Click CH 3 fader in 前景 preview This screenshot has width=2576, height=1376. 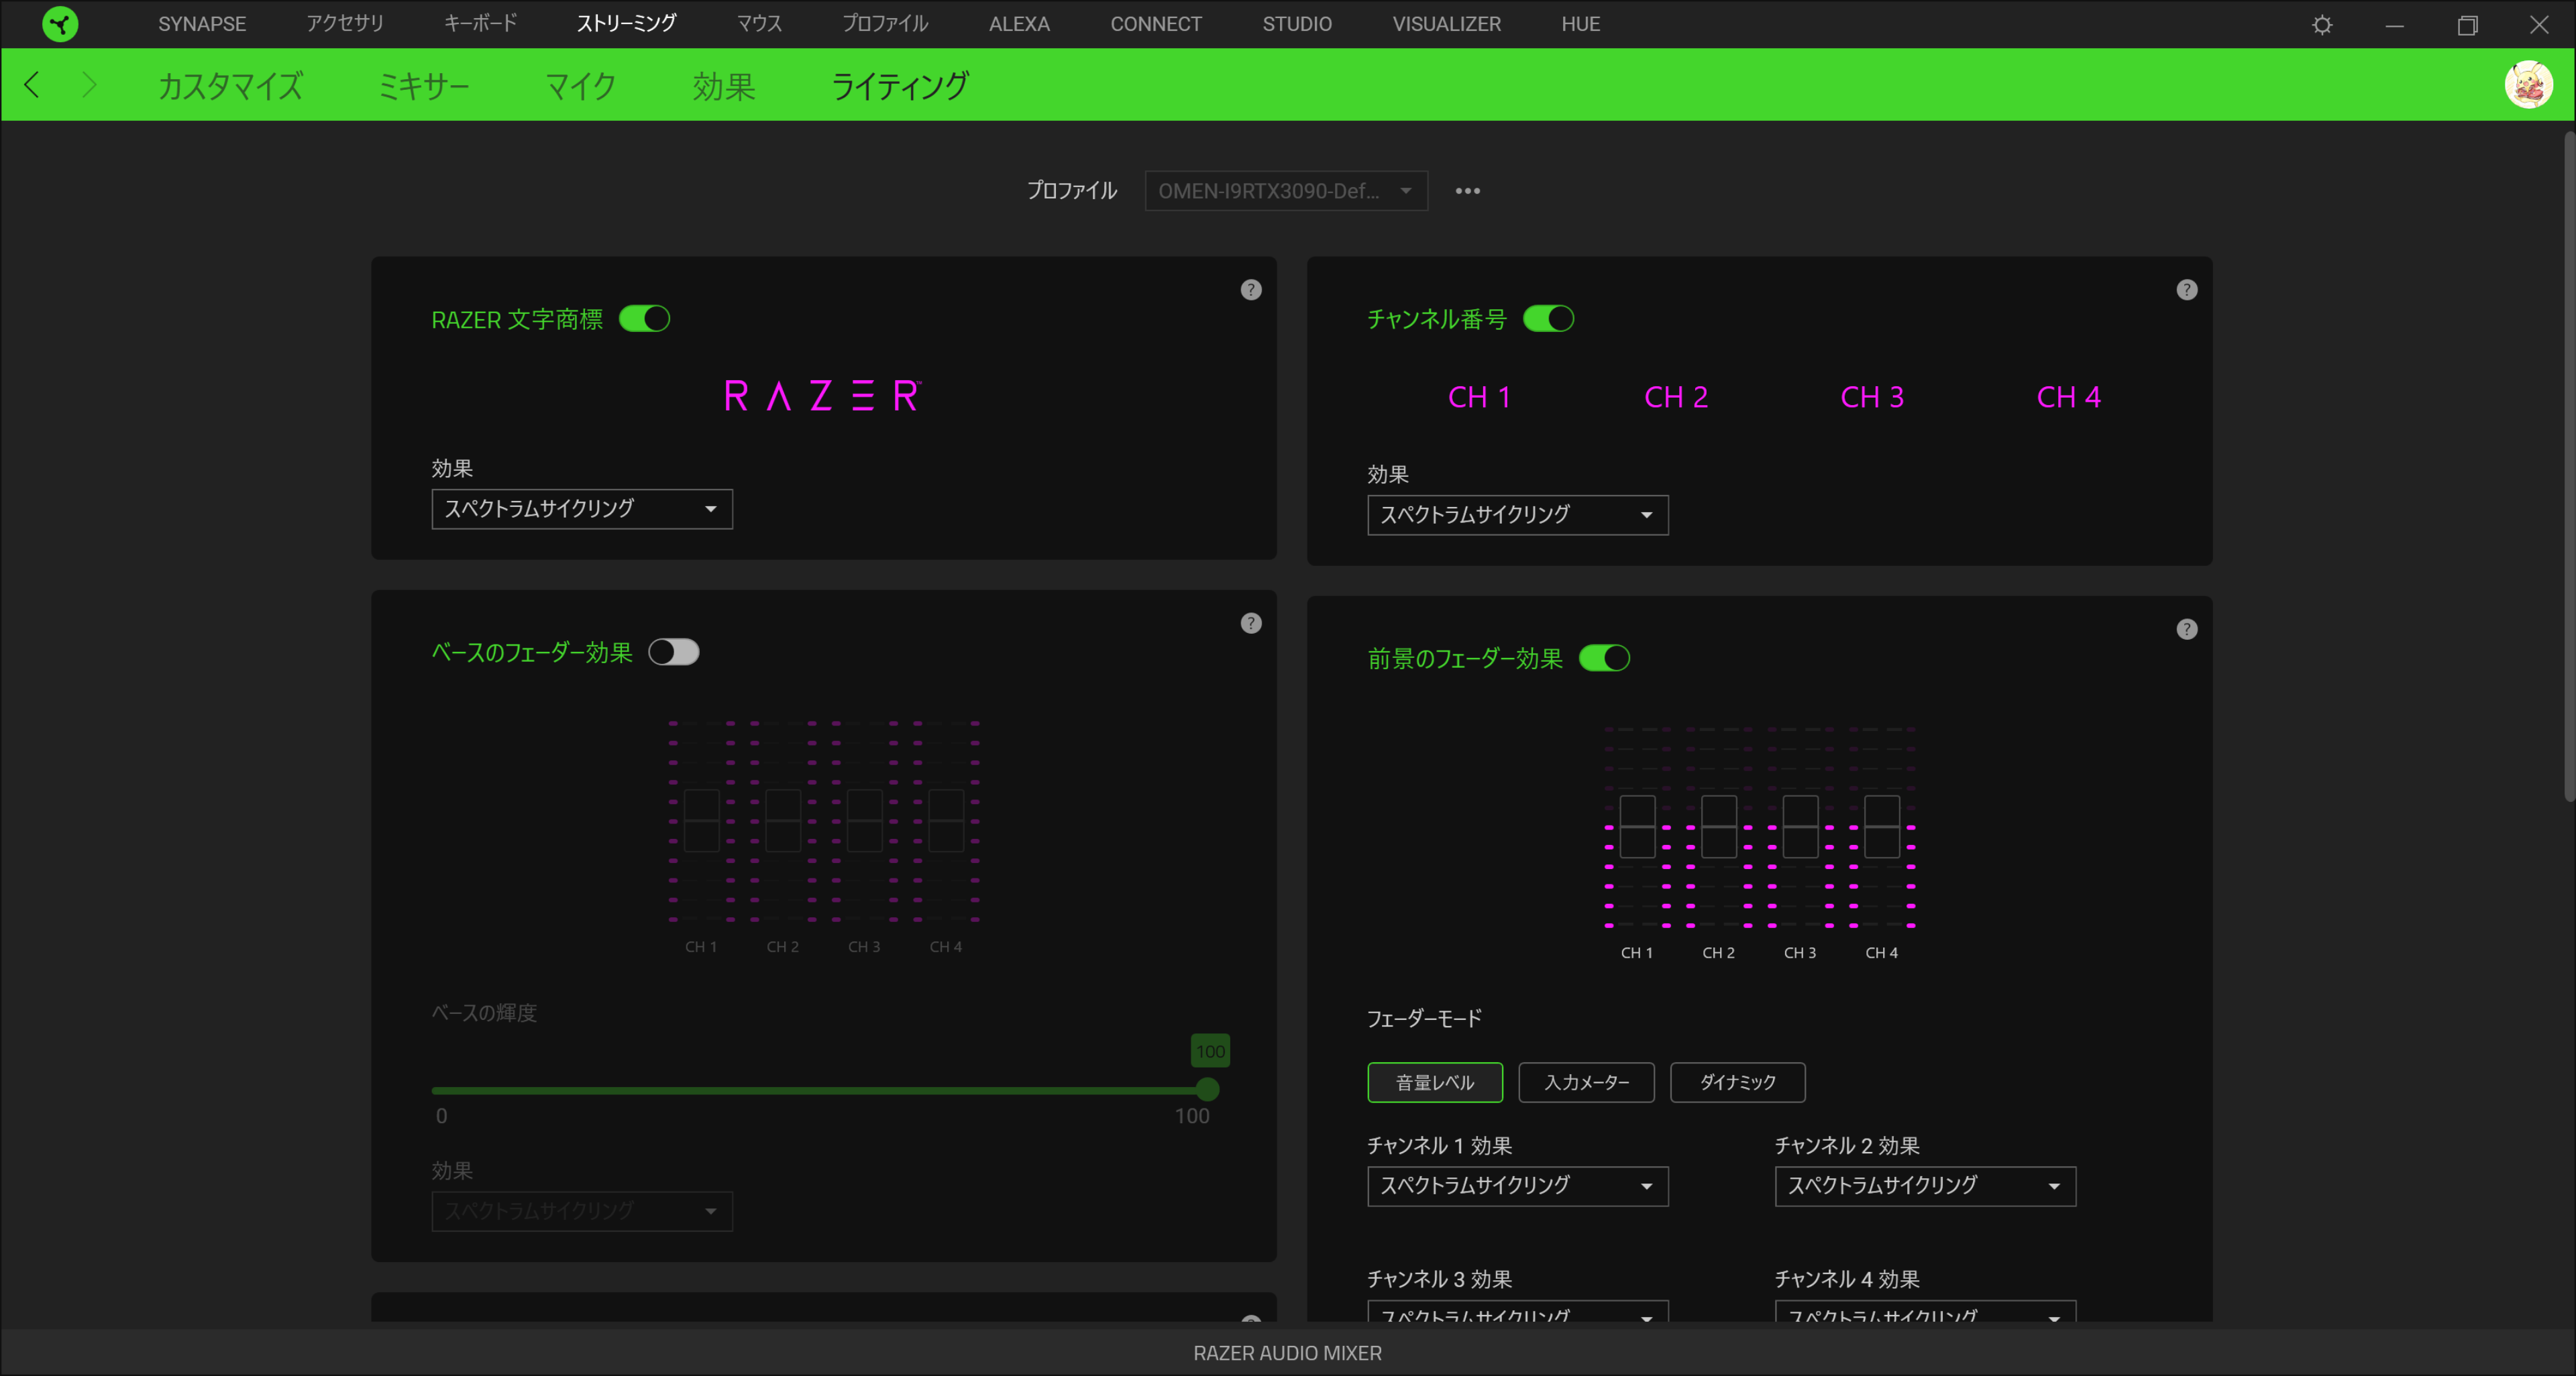(1800, 826)
